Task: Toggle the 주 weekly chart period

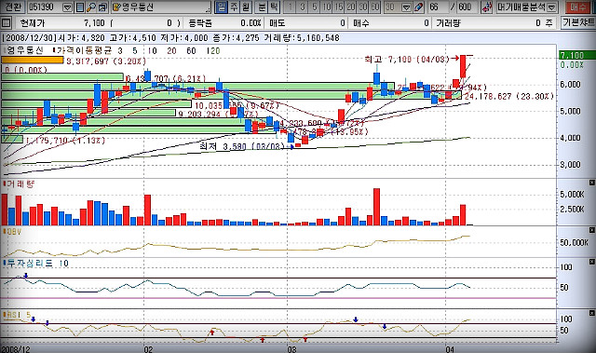Action: coord(234,7)
